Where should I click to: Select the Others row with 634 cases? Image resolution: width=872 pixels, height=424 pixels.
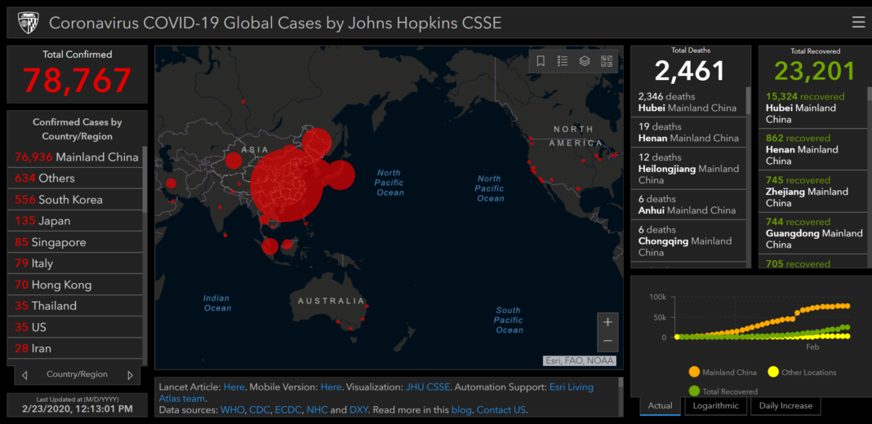click(75, 179)
